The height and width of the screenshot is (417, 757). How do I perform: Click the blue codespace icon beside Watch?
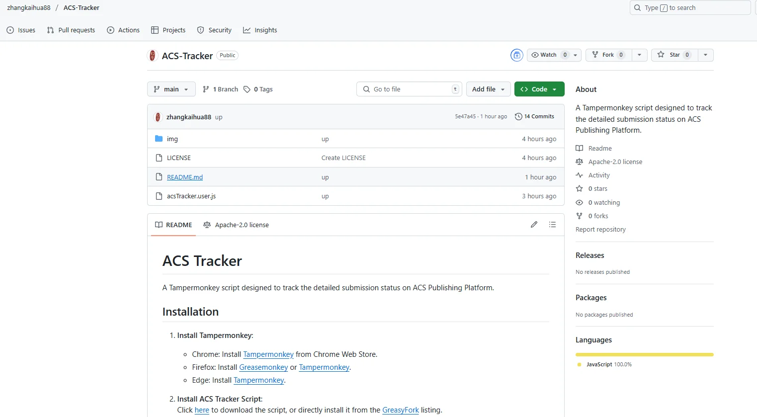[517, 55]
